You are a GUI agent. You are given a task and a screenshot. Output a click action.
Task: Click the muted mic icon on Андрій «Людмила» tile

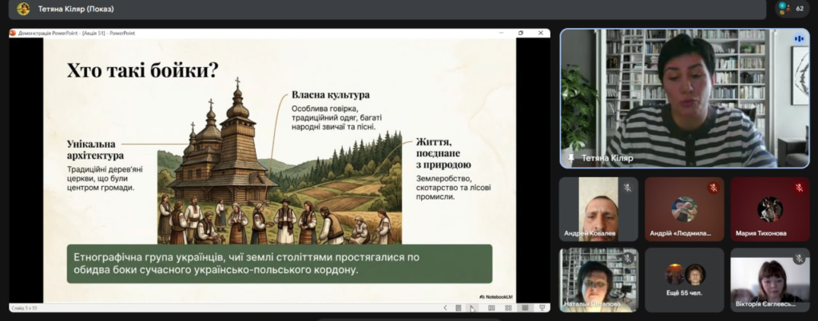pos(713,188)
